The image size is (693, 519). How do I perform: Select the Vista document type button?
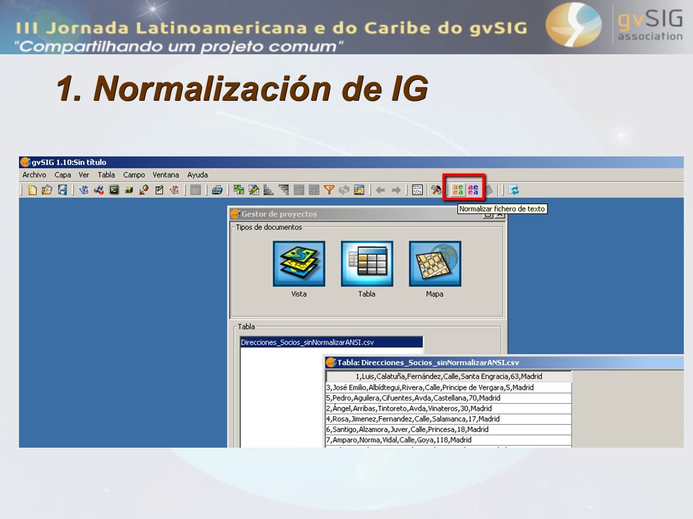[299, 264]
